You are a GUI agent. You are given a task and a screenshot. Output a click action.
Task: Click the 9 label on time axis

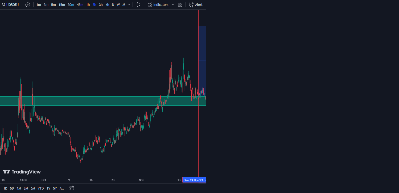click(69, 180)
